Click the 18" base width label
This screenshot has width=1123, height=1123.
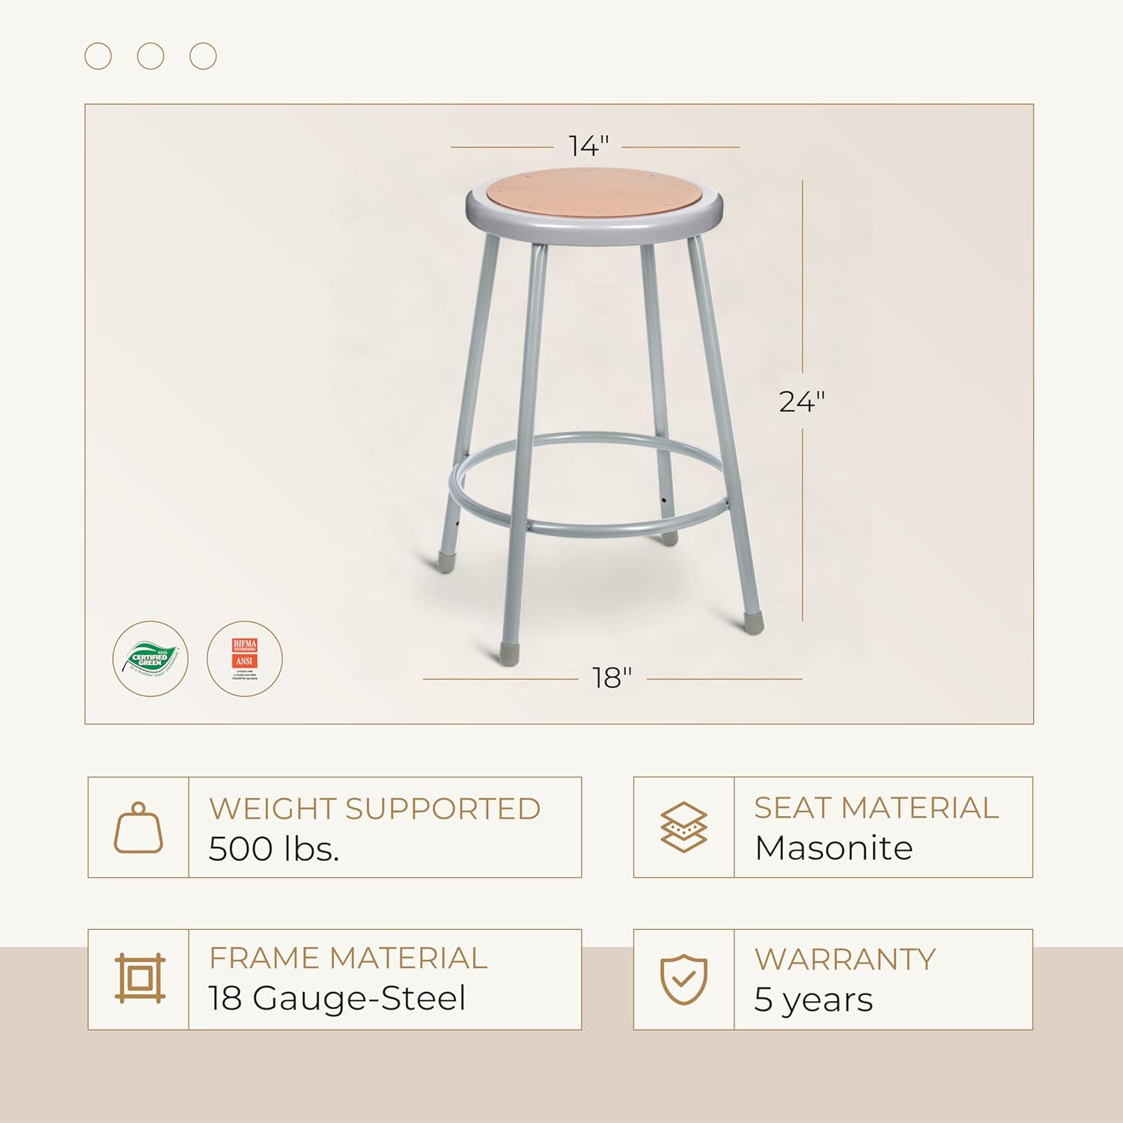pyautogui.click(x=612, y=678)
